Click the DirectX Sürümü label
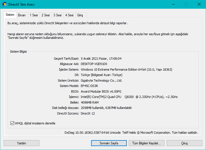 tap(68, 113)
